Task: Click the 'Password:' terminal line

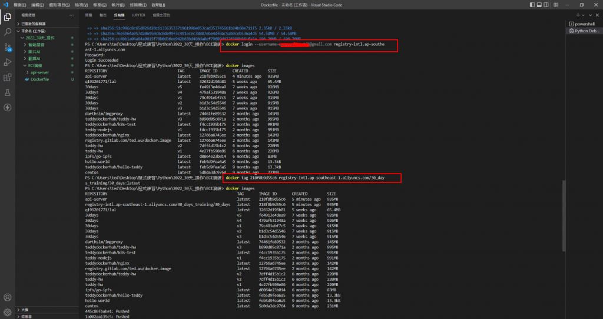Action: 95,55
